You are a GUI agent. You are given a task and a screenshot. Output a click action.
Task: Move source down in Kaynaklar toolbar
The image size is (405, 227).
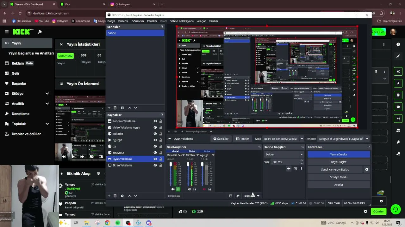click(136, 196)
